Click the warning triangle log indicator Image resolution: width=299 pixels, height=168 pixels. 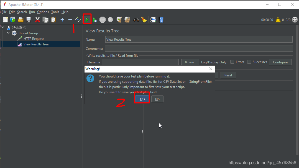[278, 20]
